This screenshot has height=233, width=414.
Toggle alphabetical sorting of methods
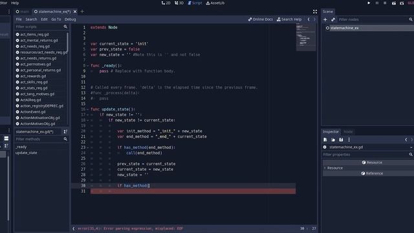65,131
